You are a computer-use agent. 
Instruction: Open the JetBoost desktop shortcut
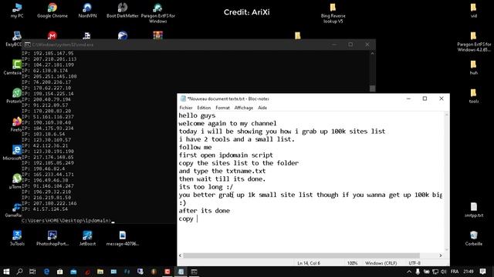(x=87, y=238)
